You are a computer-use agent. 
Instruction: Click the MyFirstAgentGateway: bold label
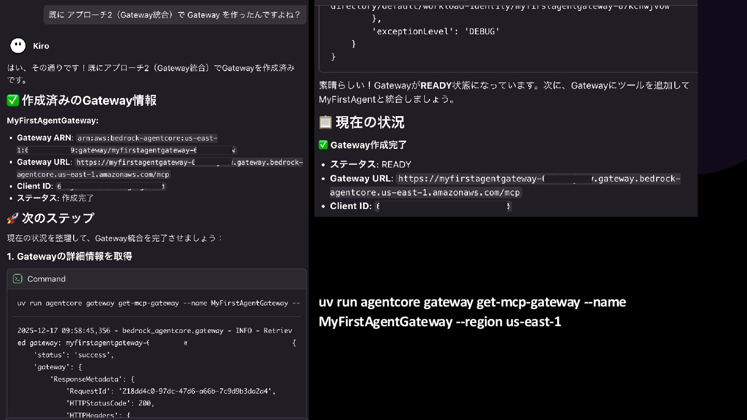[x=52, y=120]
